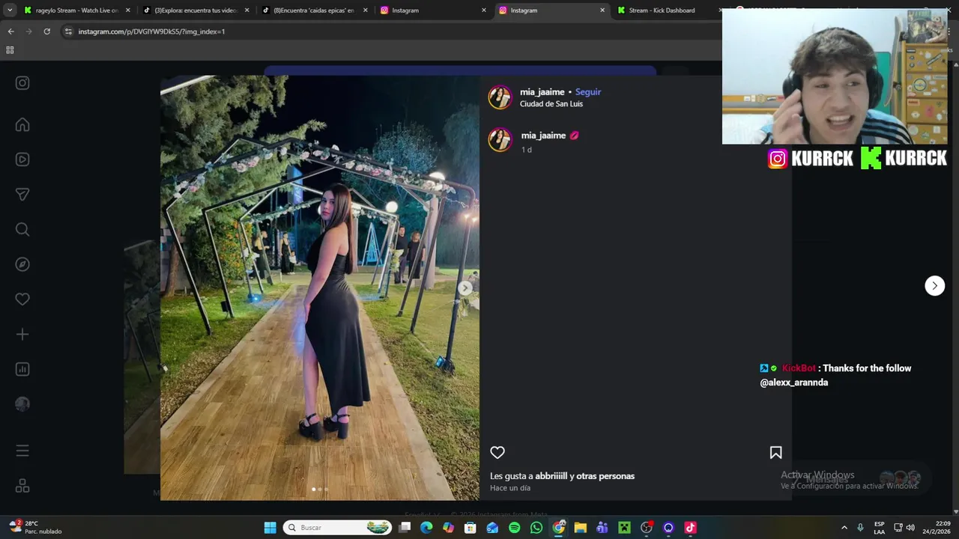This screenshot has width=959, height=539.
Task: Click the 'Hace un día' post date
Action: (510, 488)
